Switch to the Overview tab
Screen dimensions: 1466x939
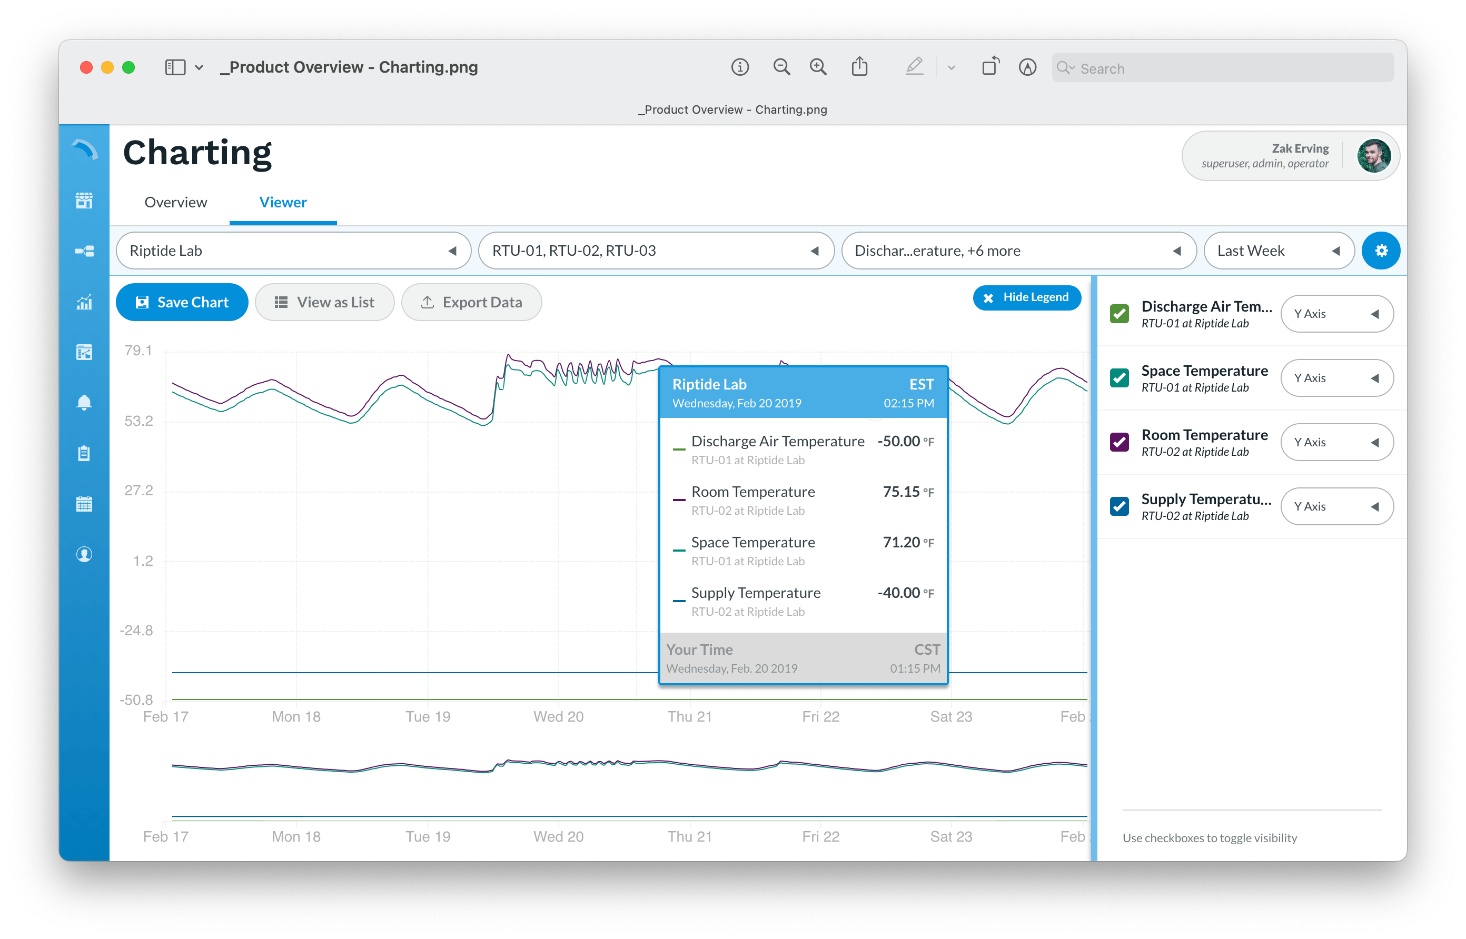point(176,203)
